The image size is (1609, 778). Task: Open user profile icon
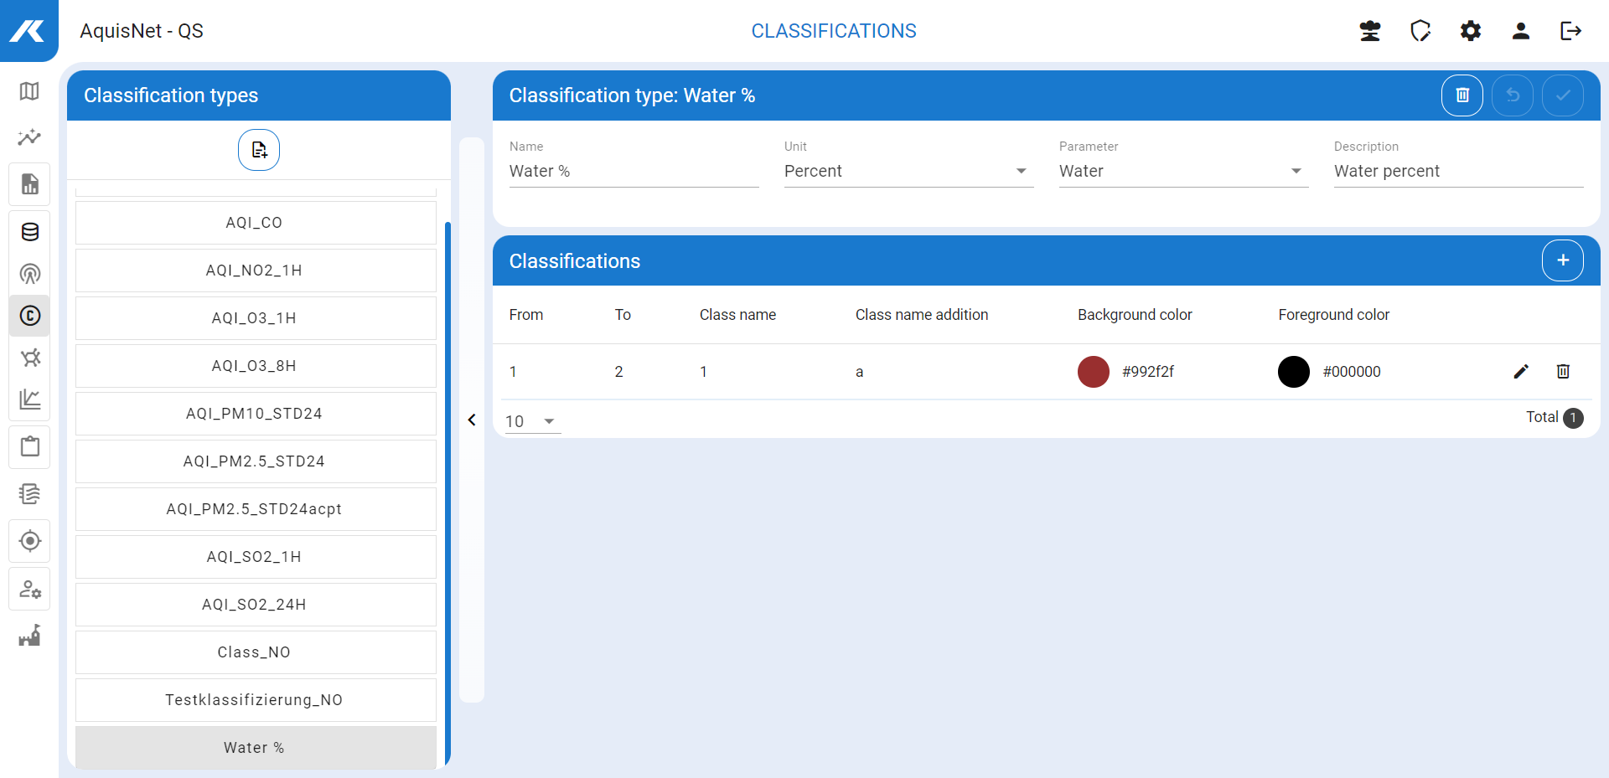pos(1520,31)
